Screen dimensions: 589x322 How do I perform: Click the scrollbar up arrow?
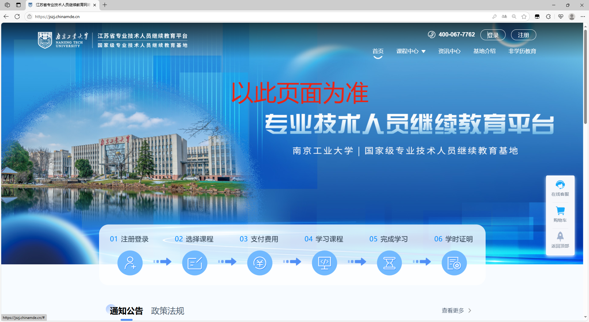(x=586, y=26)
